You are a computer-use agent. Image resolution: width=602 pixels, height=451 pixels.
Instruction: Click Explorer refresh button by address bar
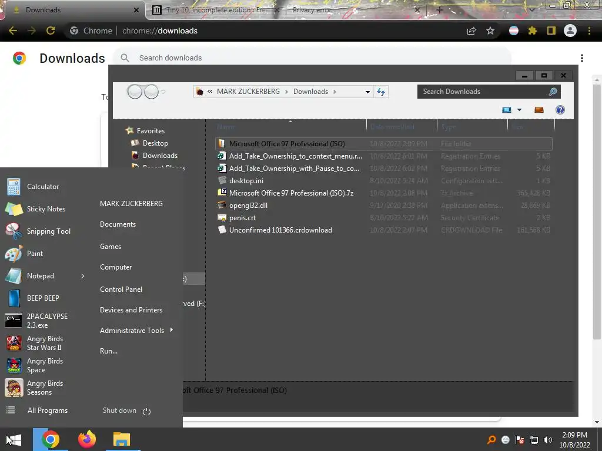[x=381, y=92]
